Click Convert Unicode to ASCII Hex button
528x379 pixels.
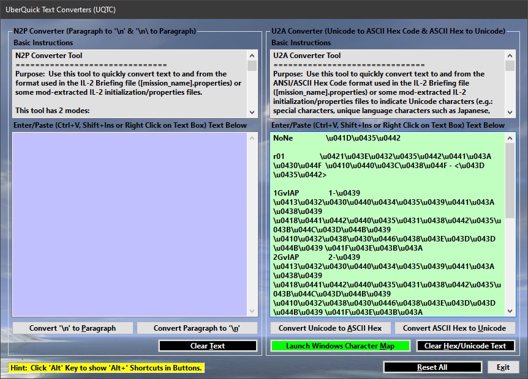(330, 328)
